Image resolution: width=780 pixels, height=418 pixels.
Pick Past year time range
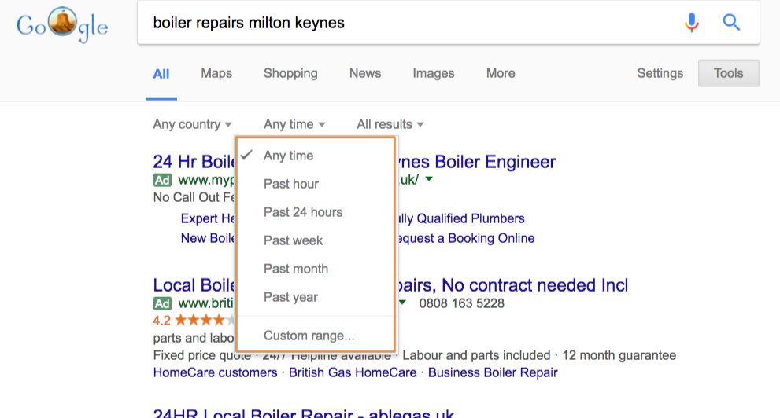pos(290,297)
